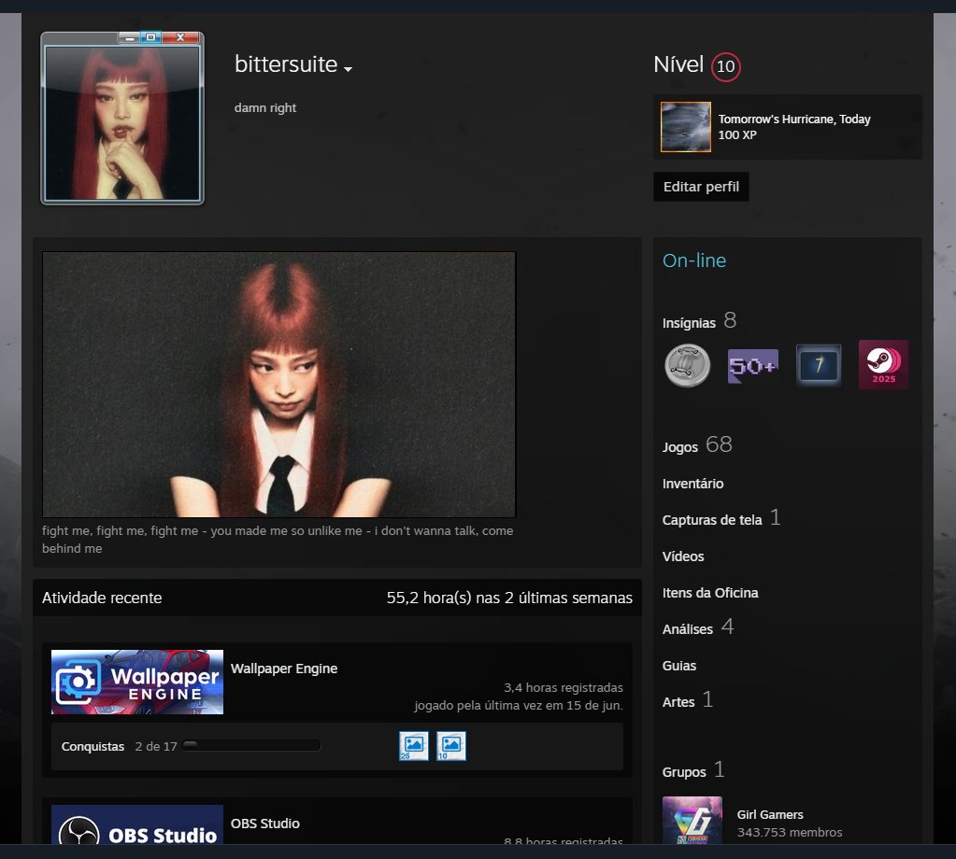Click the '3,4 horas registradas' text
The image size is (956, 859).
[564, 687]
